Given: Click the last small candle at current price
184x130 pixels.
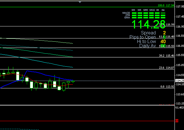Looking at the screenshot, I should (x=73, y=81).
